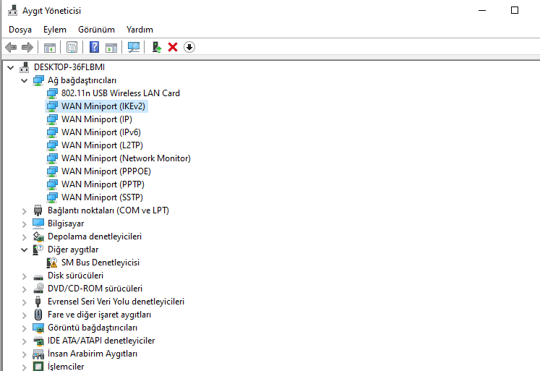The height and width of the screenshot is (371, 540).
Task: Select WAN Miniport (PPPOE) adapter
Action: click(106, 171)
